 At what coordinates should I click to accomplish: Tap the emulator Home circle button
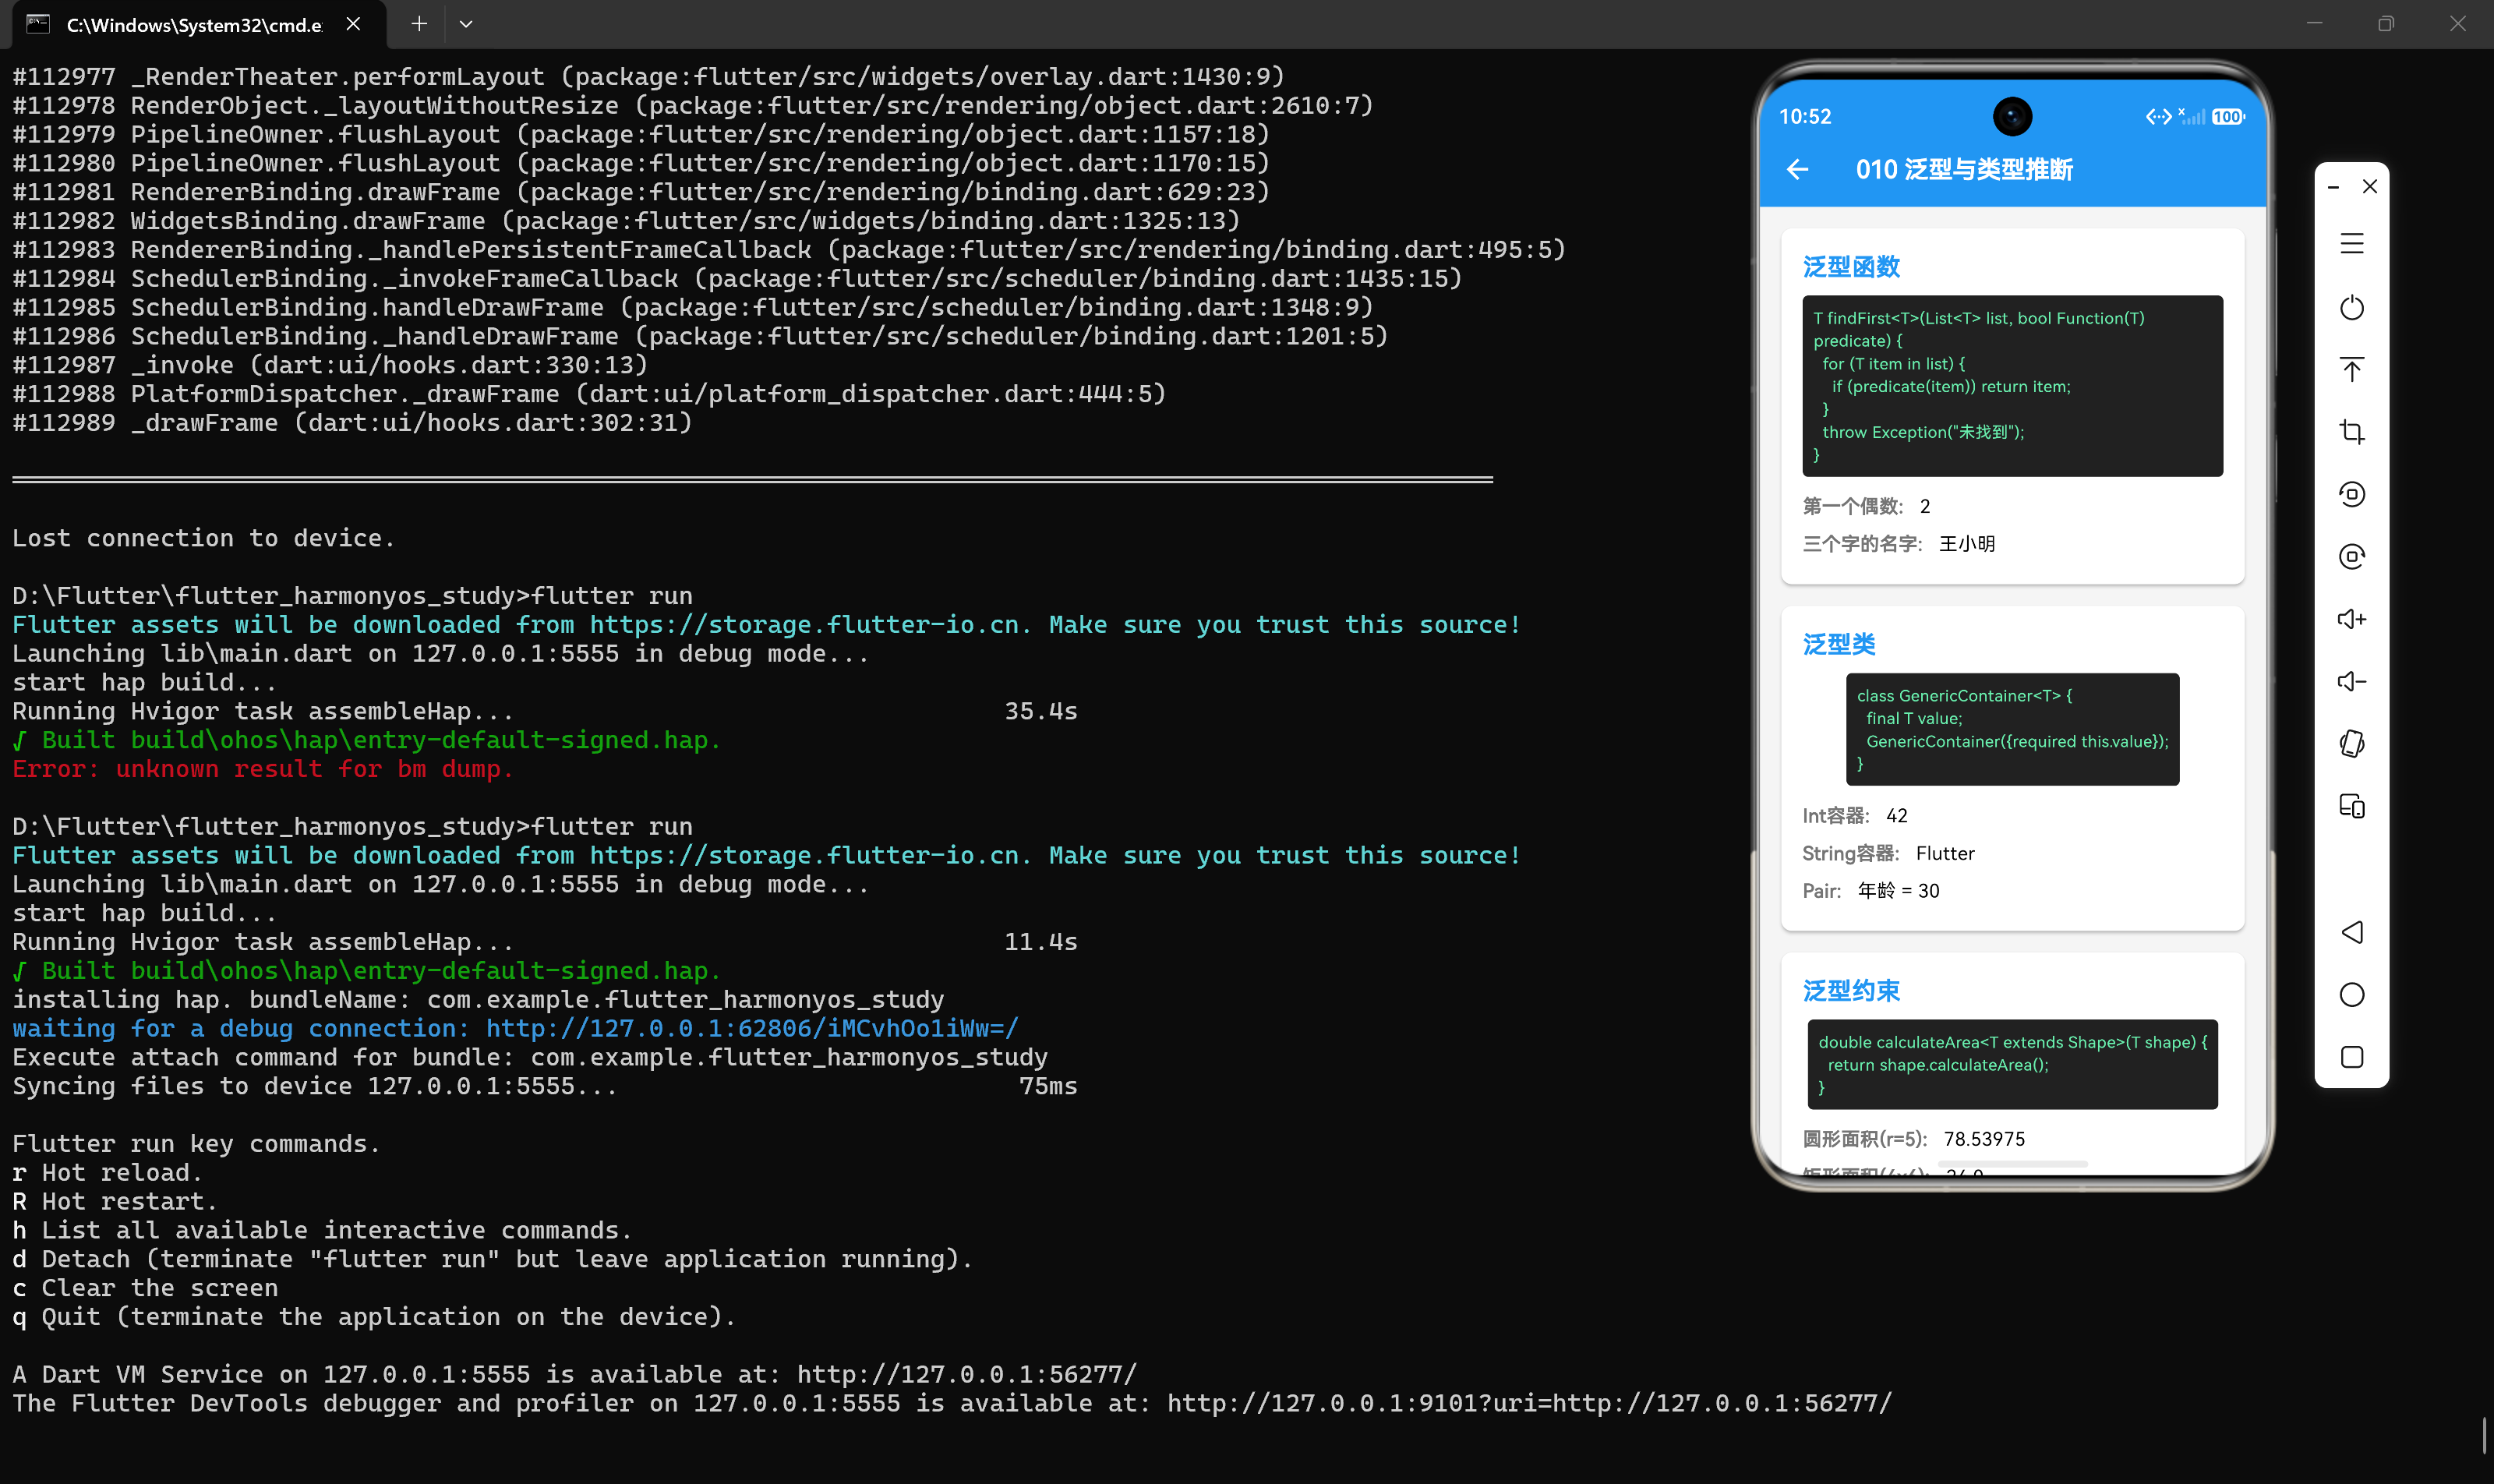click(x=2352, y=995)
